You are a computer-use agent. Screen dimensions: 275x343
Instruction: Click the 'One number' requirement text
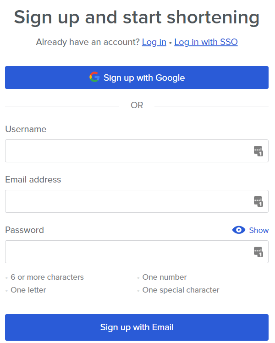(x=165, y=277)
